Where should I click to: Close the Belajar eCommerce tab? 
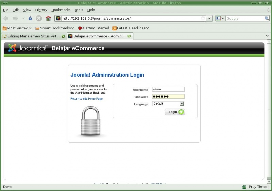(x=129, y=36)
